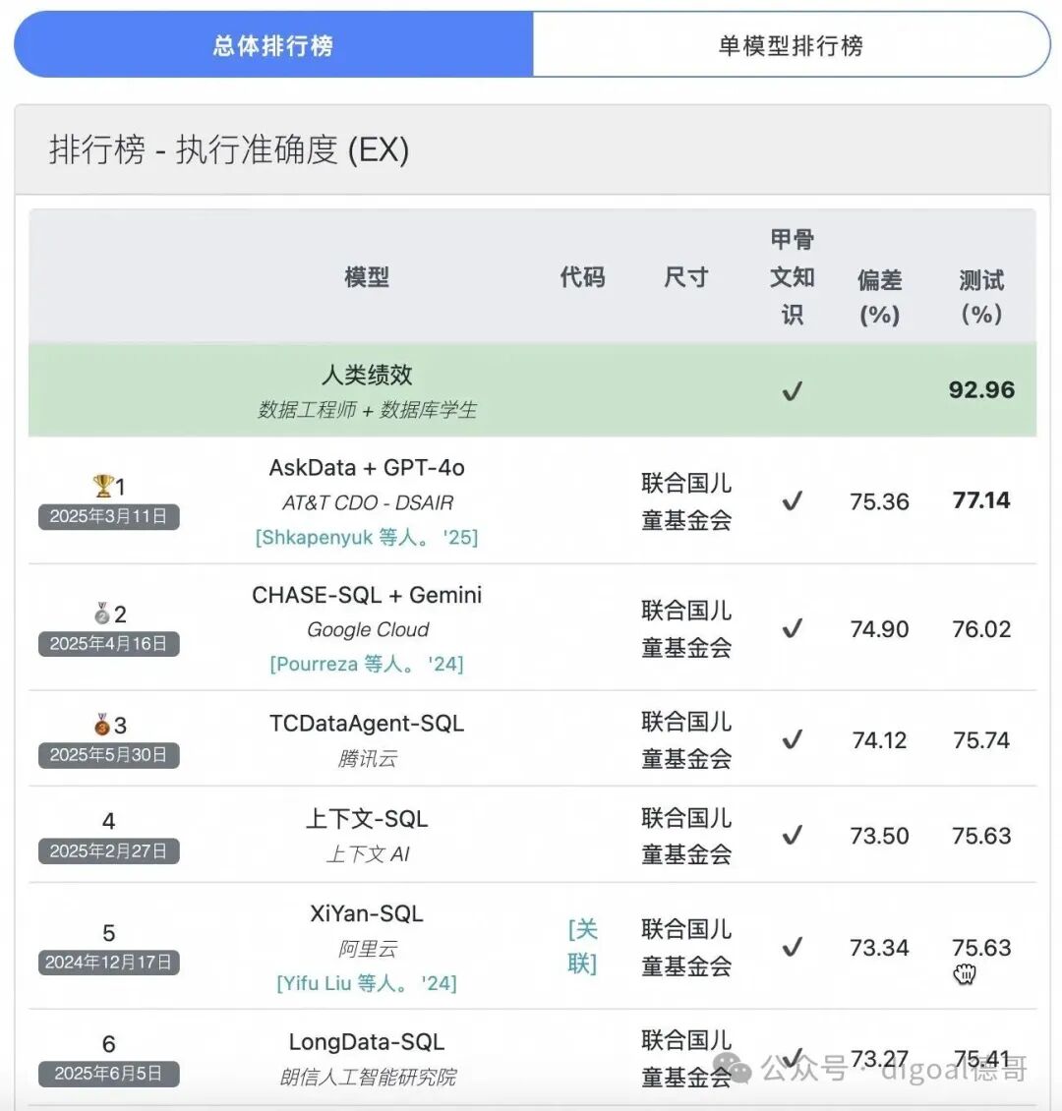Select the TCDataAgent-SQL model name
The height and width of the screenshot is (1111, 1062).
[x=367, y=723]
